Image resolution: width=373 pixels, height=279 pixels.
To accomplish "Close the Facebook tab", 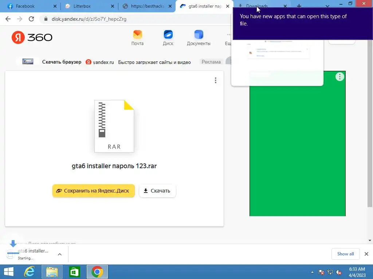I will (x=55, y=6).
